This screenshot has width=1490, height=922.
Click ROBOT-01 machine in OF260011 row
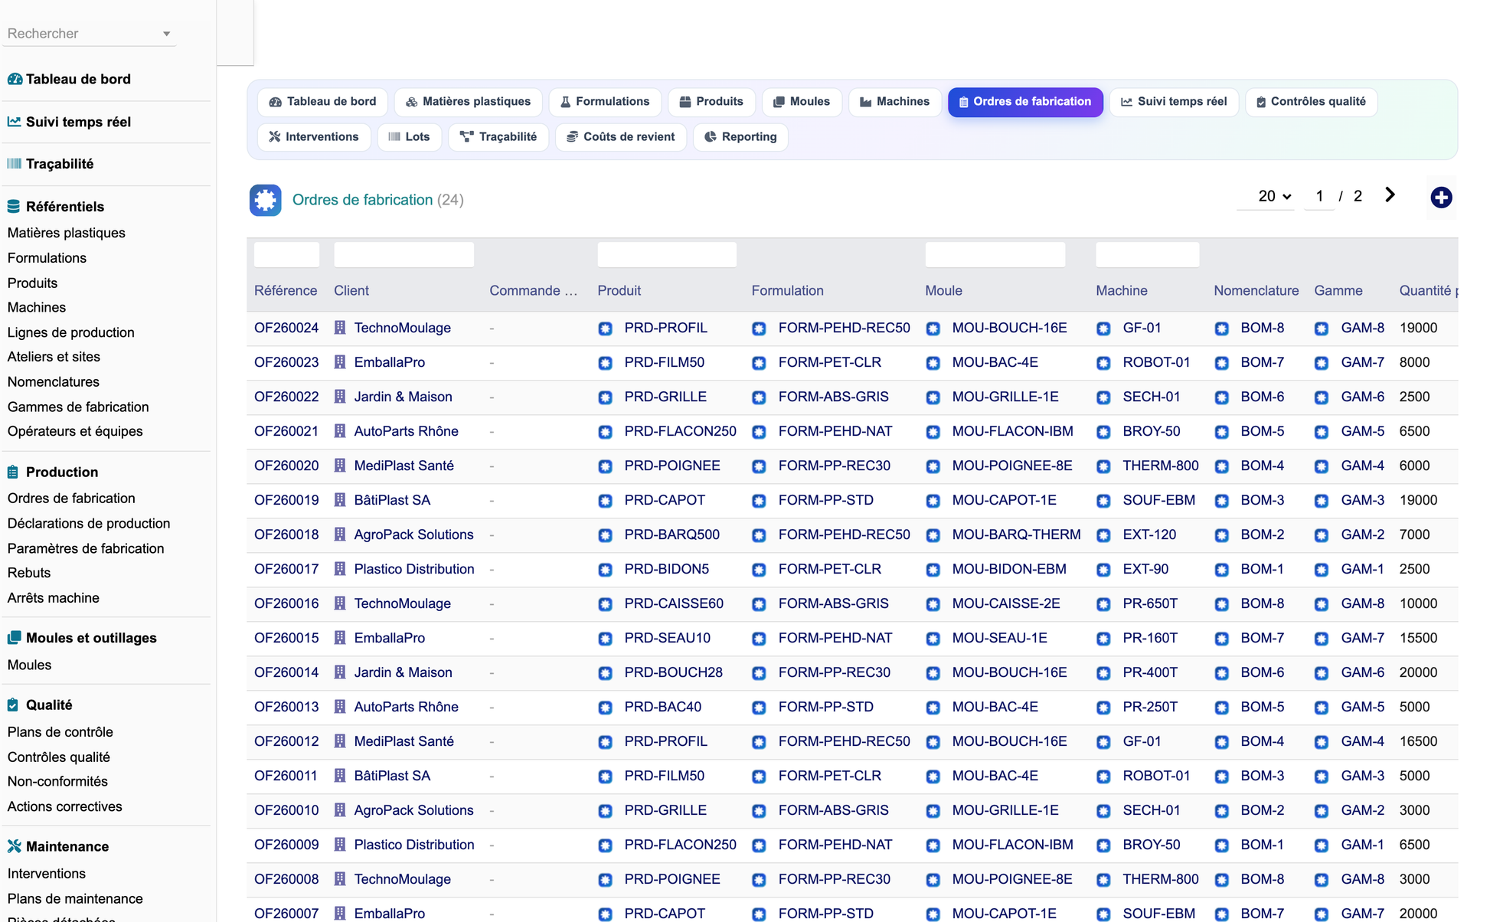click(1156, 776)
